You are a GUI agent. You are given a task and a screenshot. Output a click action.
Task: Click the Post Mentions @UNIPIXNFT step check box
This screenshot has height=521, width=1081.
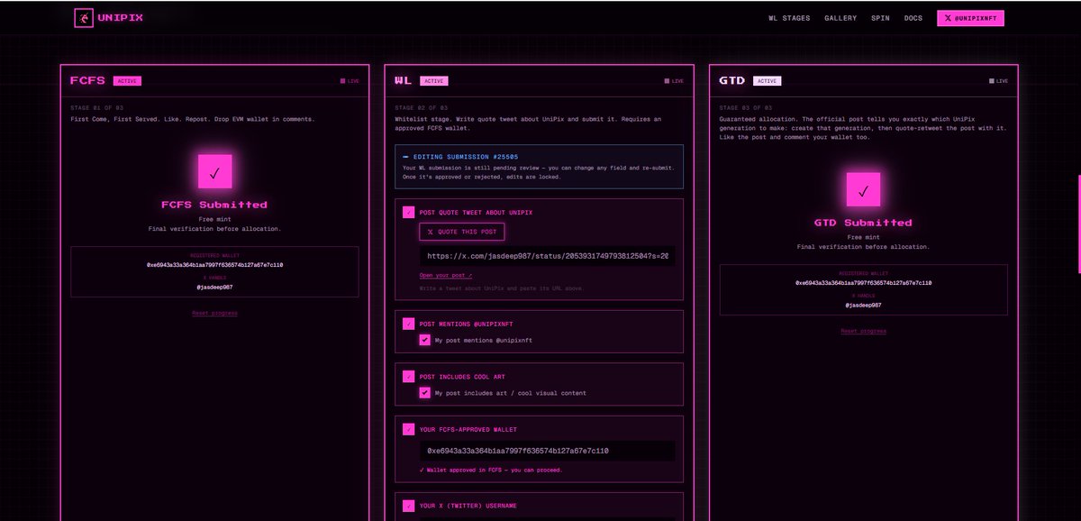[x=409, y=323]
